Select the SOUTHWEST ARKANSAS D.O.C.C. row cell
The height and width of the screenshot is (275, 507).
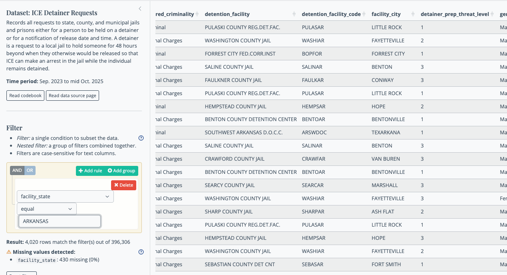tap(243, 132)
